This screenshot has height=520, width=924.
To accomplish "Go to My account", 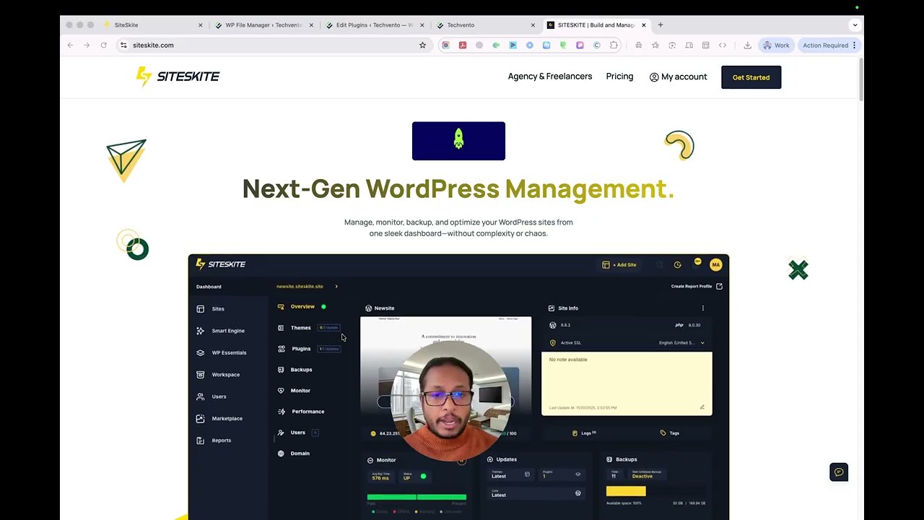I will 678,77.
